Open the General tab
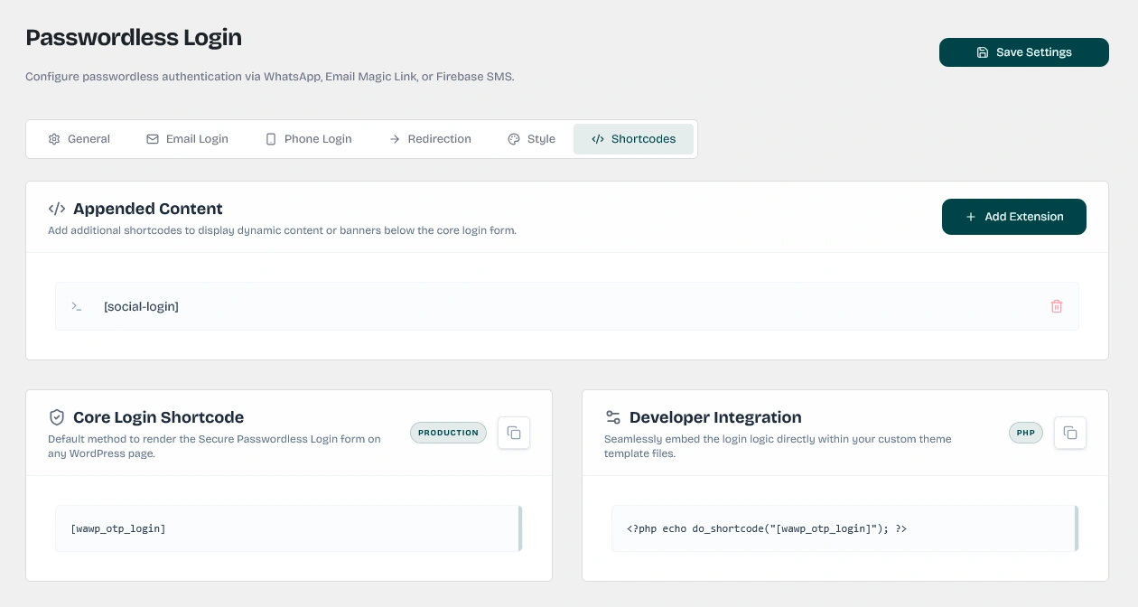Viewport: 1138px width, 607px height. (79, 139)
